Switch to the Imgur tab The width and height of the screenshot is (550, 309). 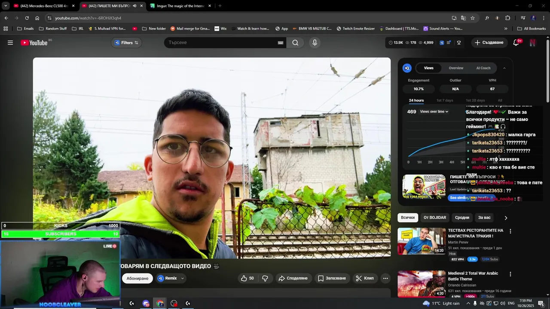(180, 6)
